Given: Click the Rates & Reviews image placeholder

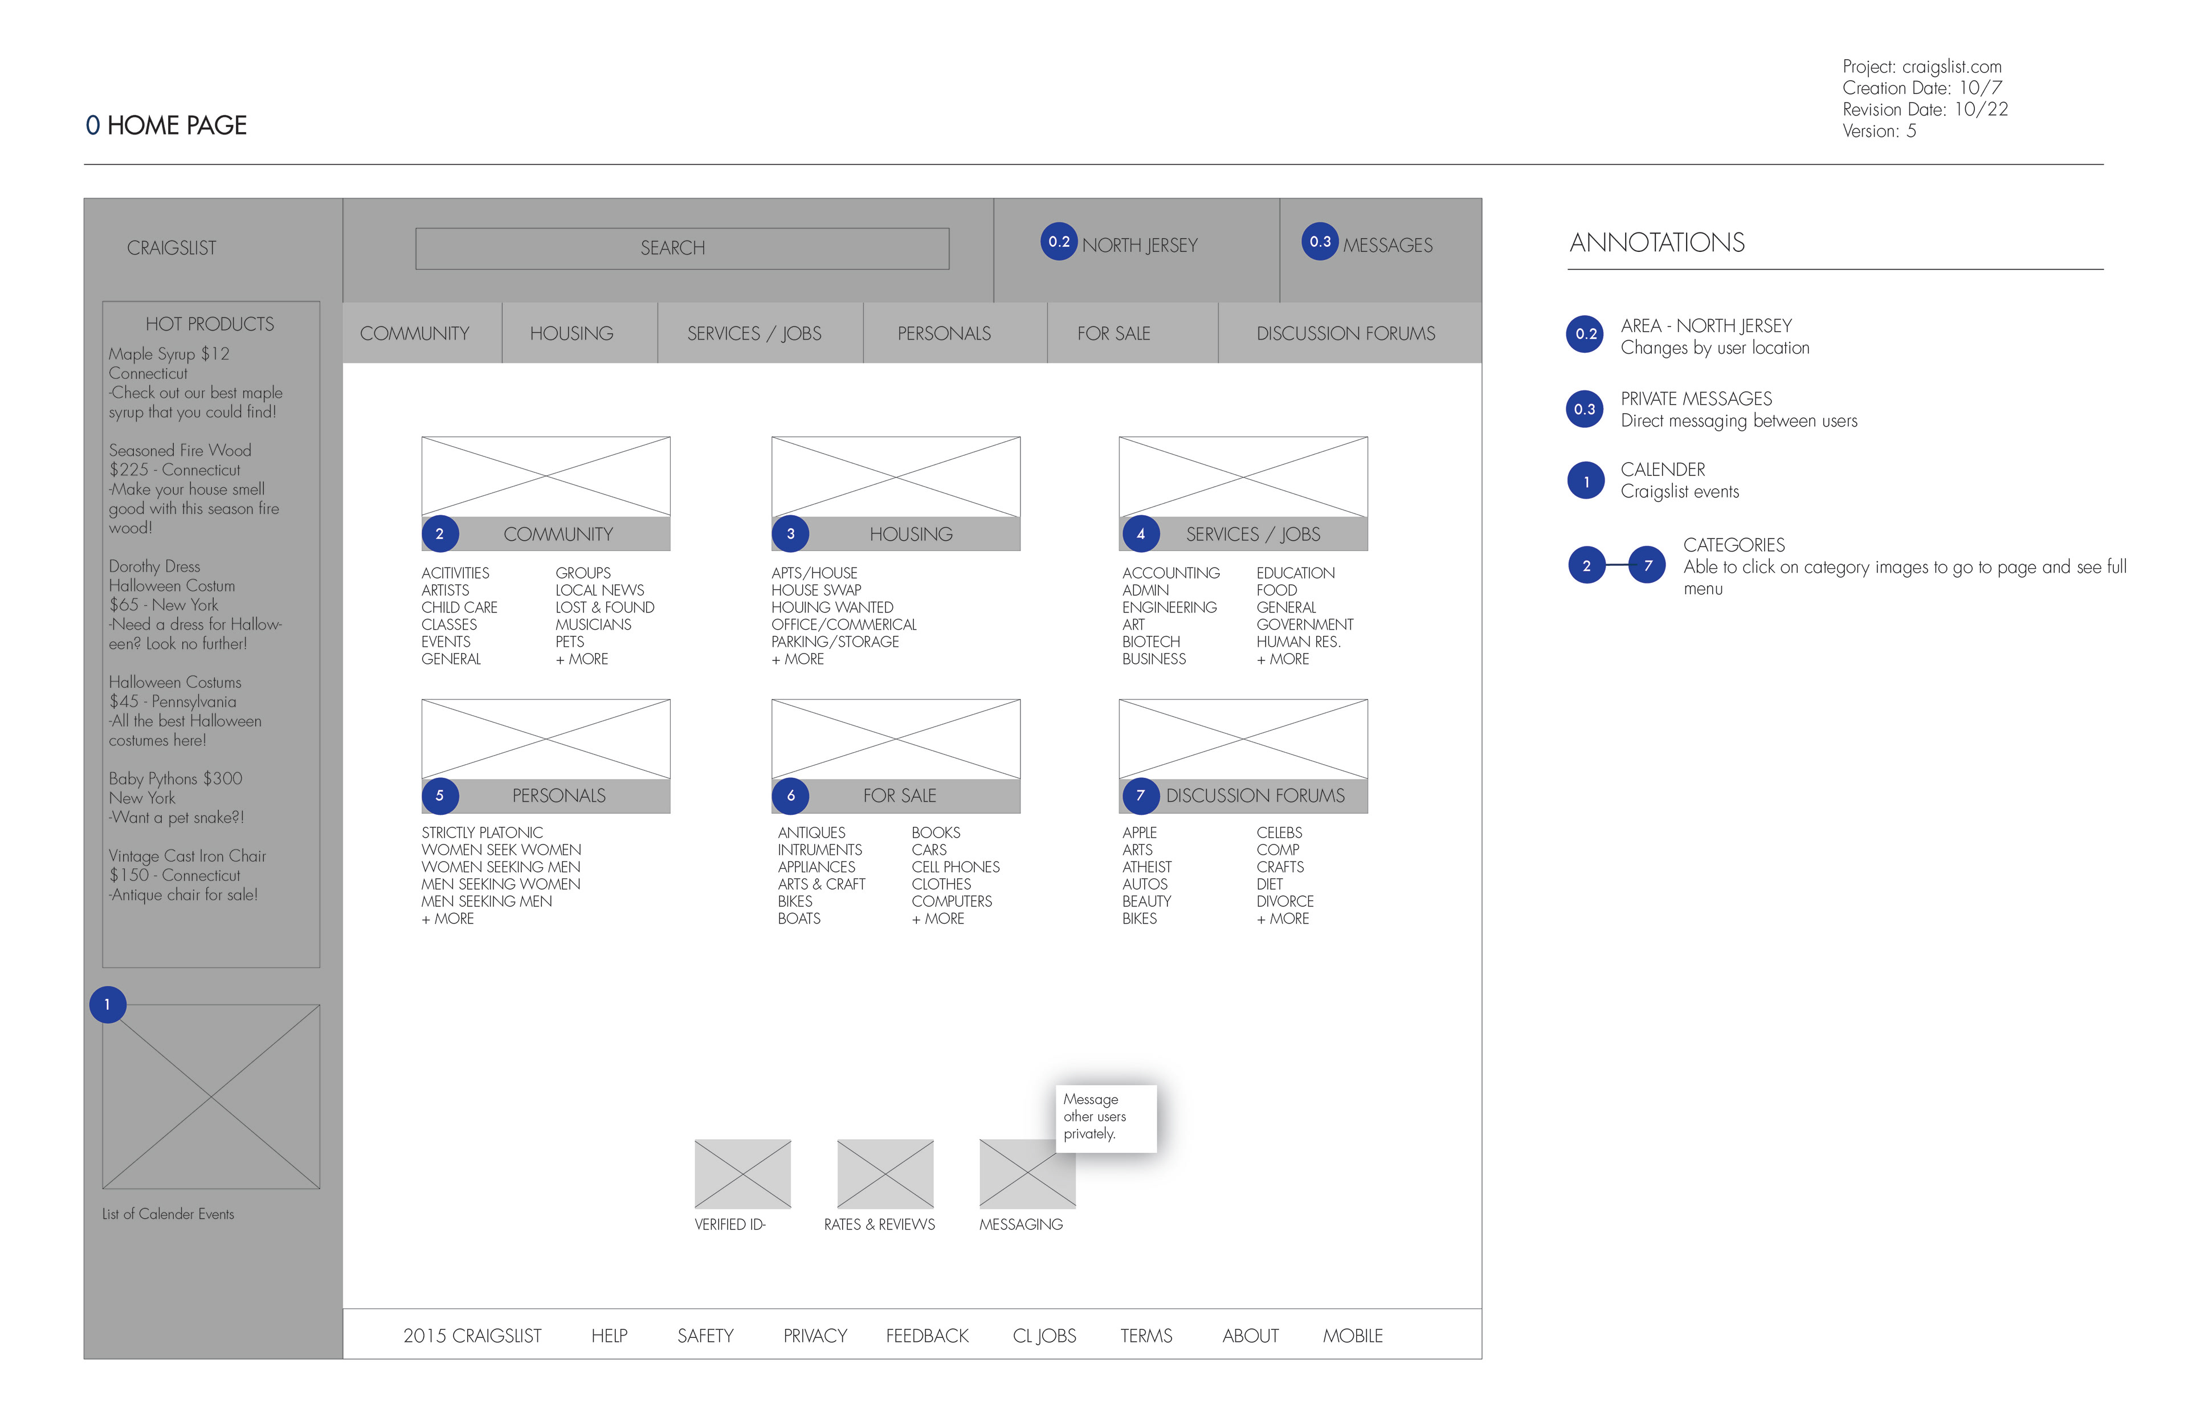Looking at the screenshot, I should (884, 1173).
